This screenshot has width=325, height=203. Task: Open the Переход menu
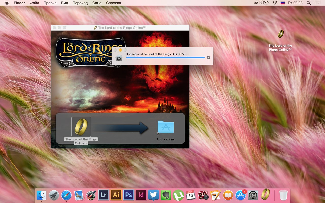click(80, 3)
